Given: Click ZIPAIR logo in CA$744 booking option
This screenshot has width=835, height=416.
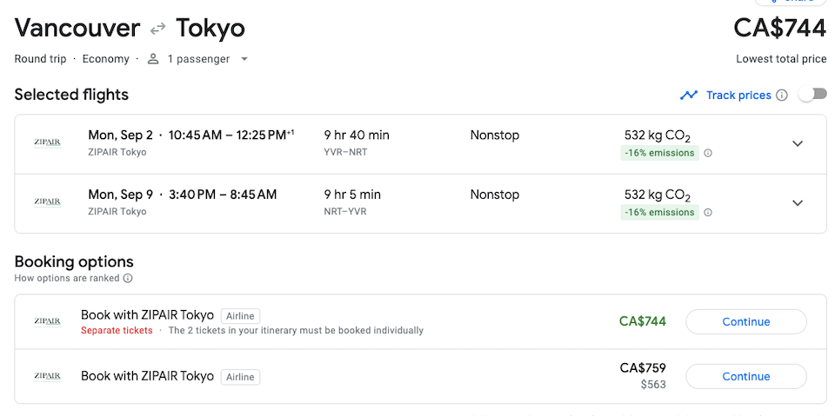Looking at the screenshot, I should [47, 321].
